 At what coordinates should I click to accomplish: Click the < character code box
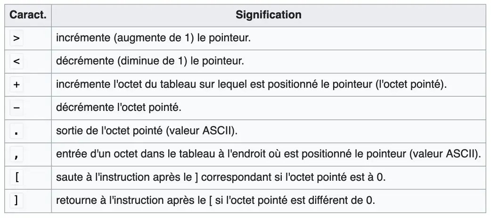[x=16, y=61]
